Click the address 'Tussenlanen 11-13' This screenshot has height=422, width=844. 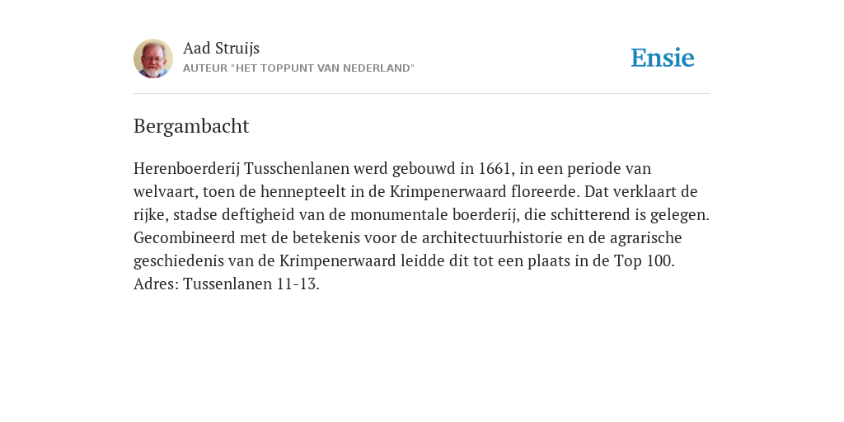249,284
